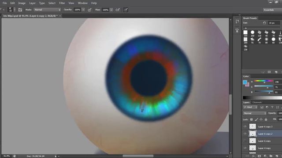Hide Layer 6 copy 2 visibility eye
The image size is (282, 158).
click(x=245, y=133)
